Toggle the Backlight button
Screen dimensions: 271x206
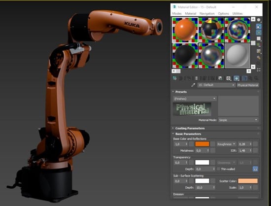[259, 26]
